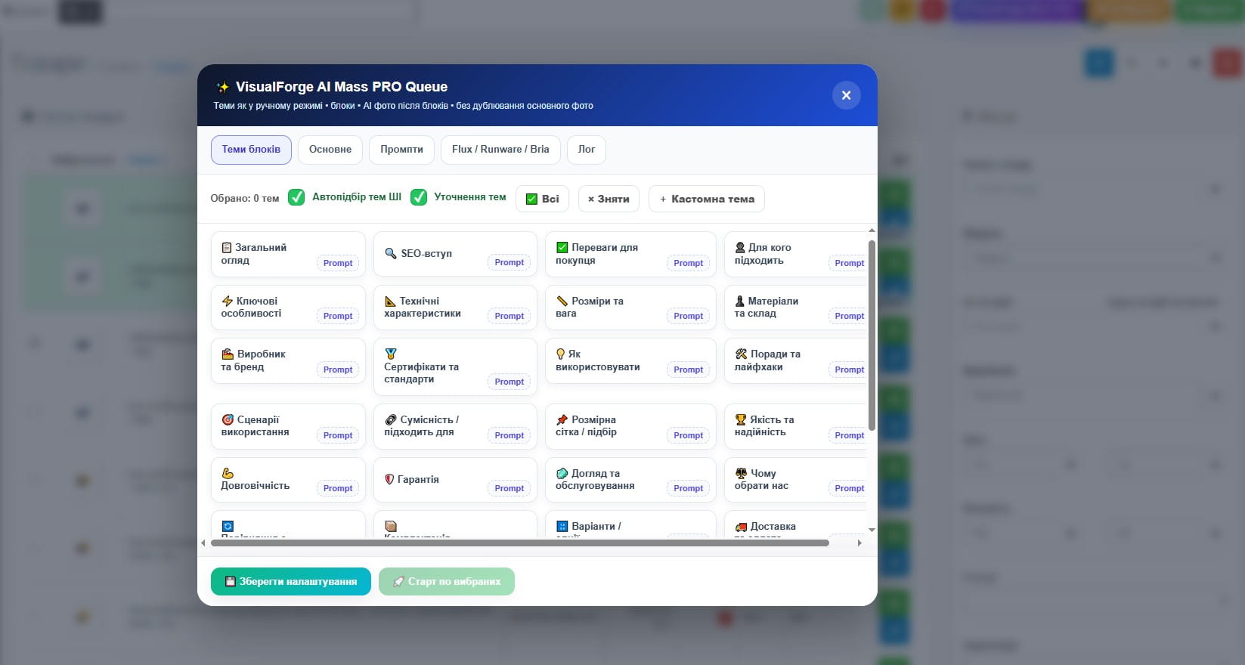Click the icon on Сумісність / підходить для card

(391, 419)
